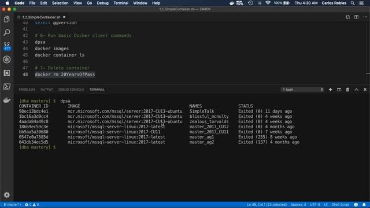Open the Search view in activity bar

click(6, 32)
